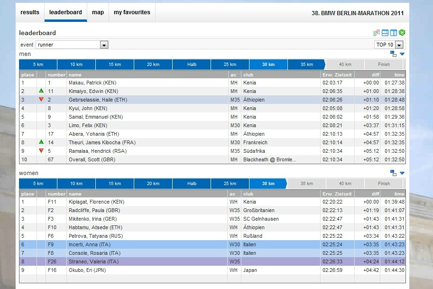Viewport: 433px width, 289px height.
Task: Select the leaderboard tab
Action: click(65, 12)
